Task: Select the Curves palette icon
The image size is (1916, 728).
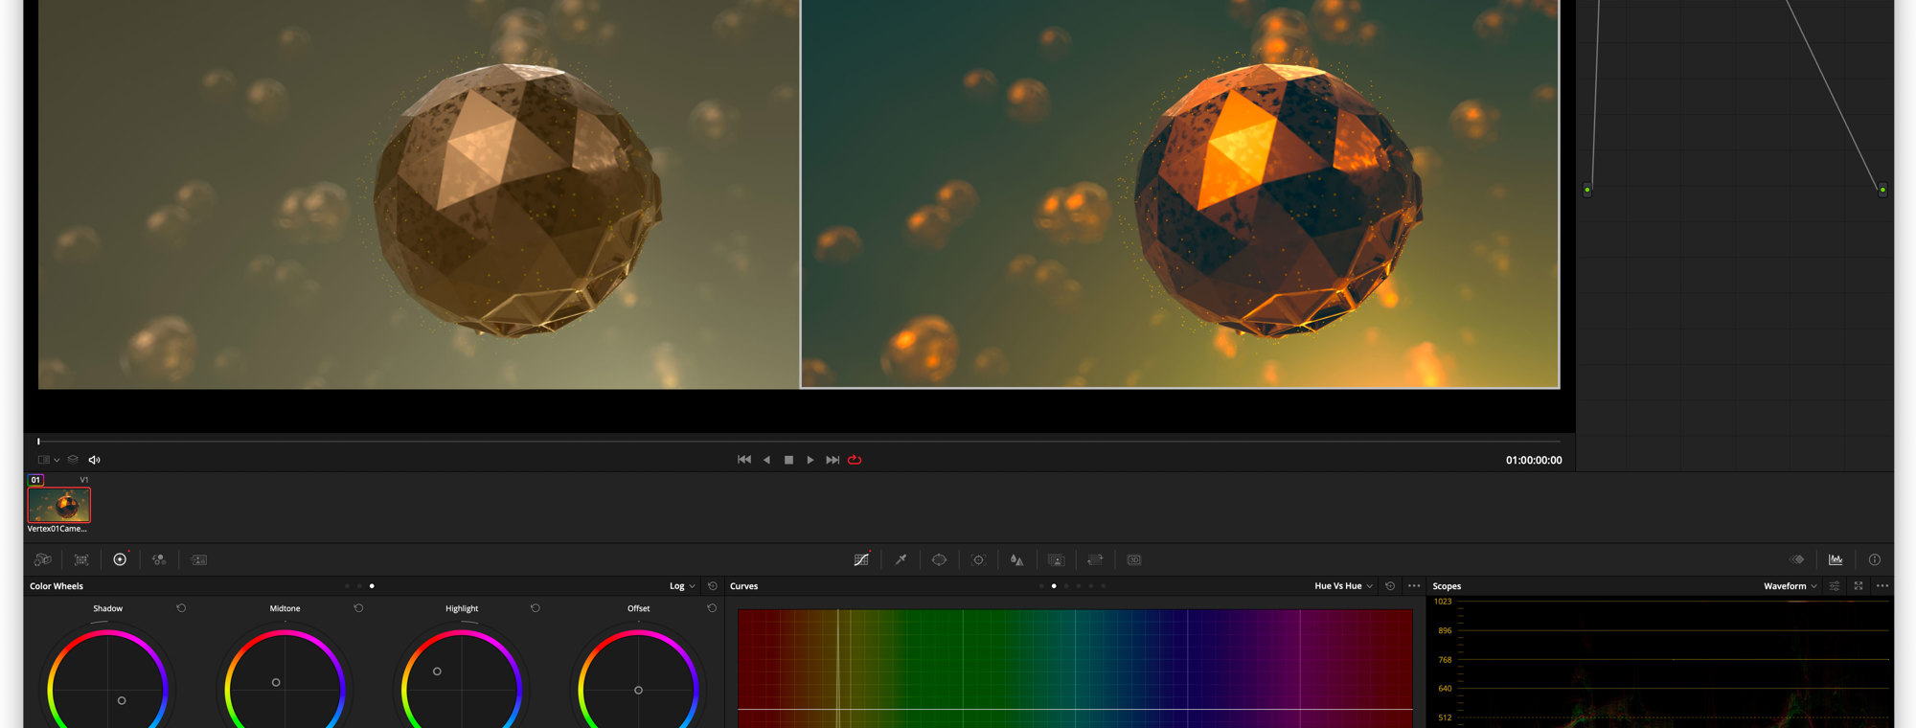Action: coord(861,559)
